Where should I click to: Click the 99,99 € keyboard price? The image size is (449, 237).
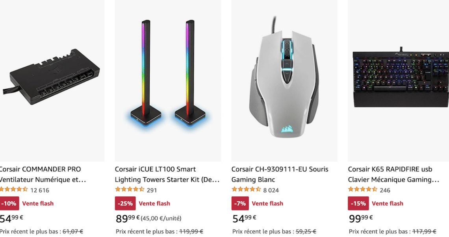click(x=361, y=219)
